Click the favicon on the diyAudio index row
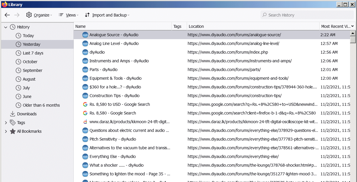 [85, 52]
